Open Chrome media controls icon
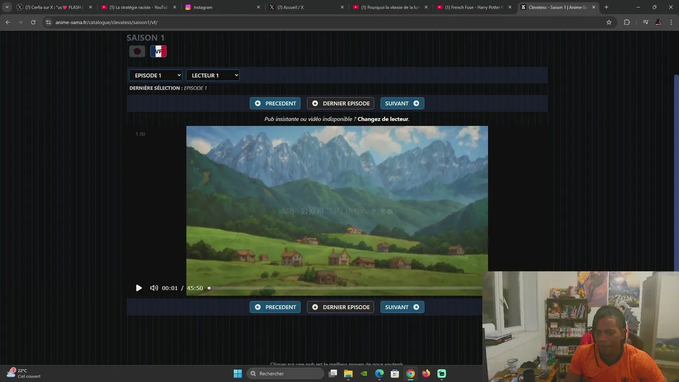 (645, 22)
